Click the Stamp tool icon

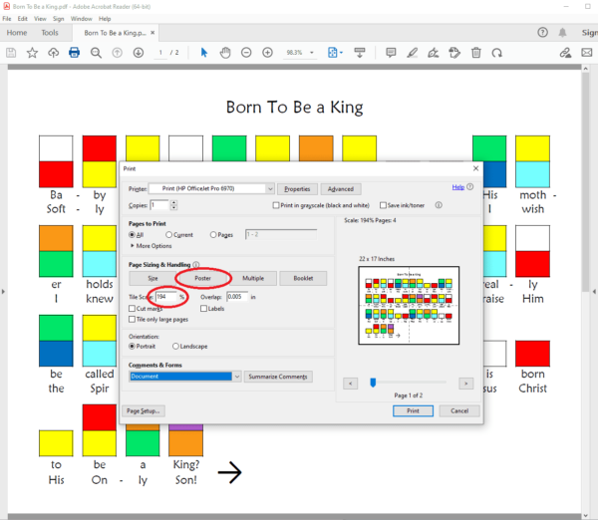pyautogui.click(x=454, y=53)
